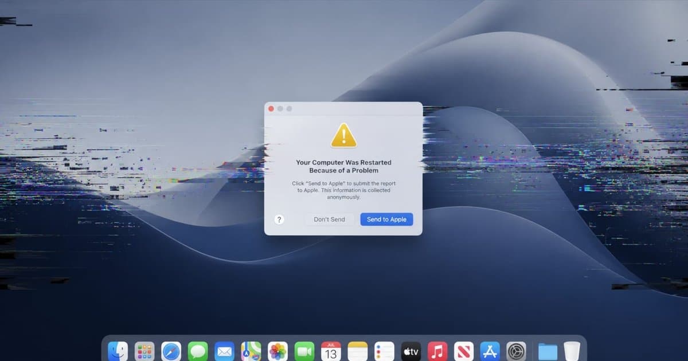The height and width of the screenshot is (361, 688).
Task: Click the Send to Apple button
Action: (386, 219)
